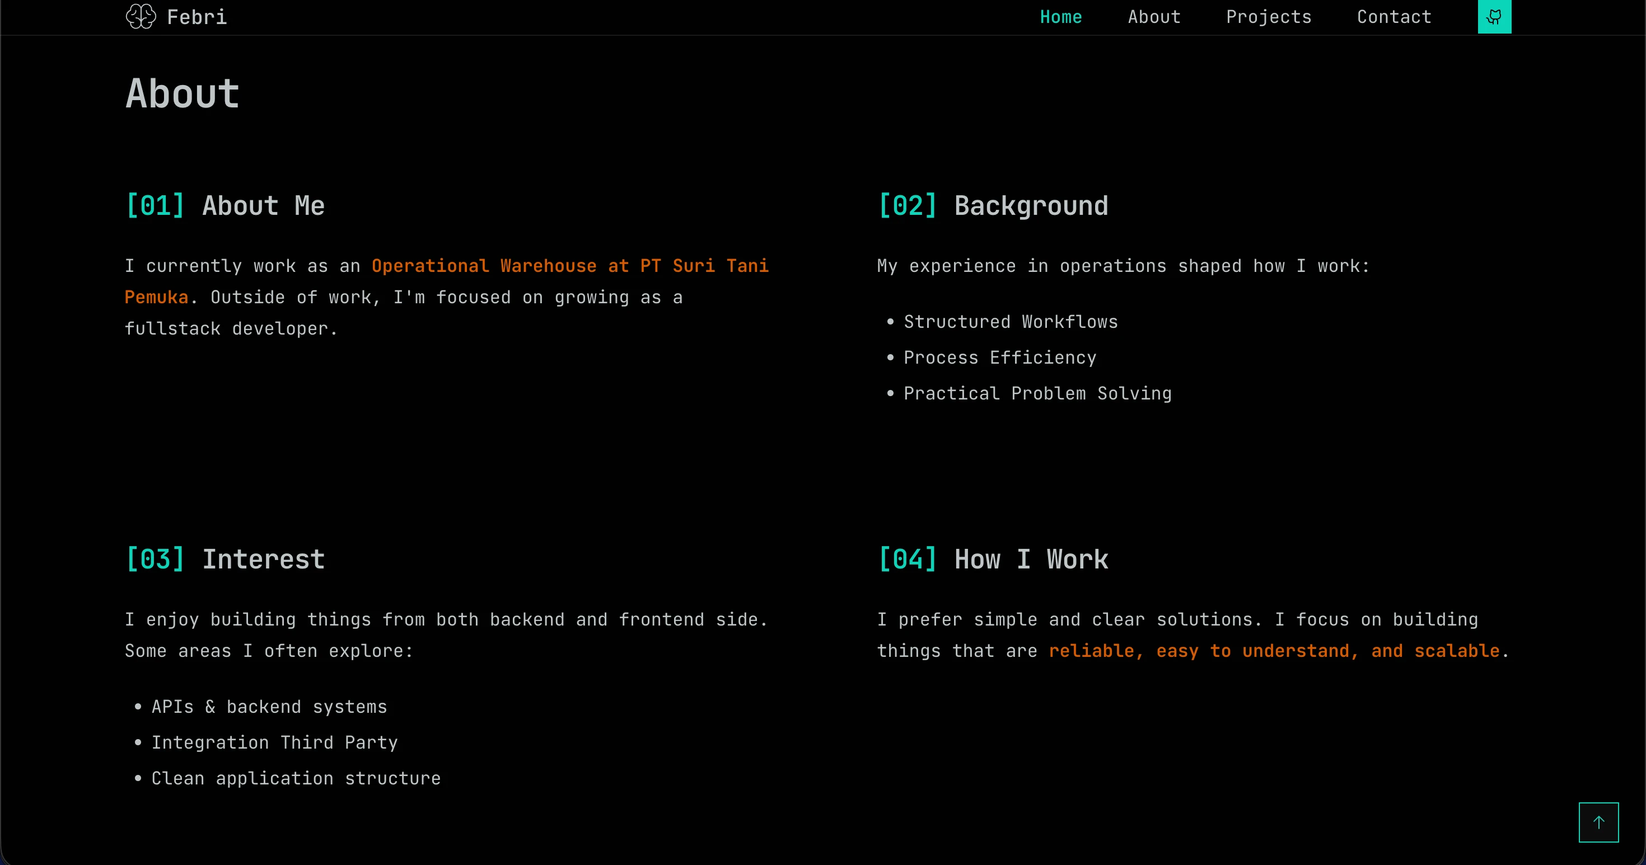
Task: Open the About nav link
Action: pyautogui.click(x=1154, y=17)
